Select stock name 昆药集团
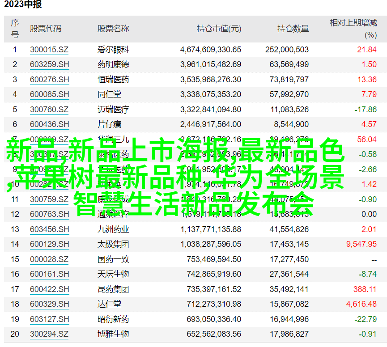This screenshot has height=347, width=387. click(113, 289)
